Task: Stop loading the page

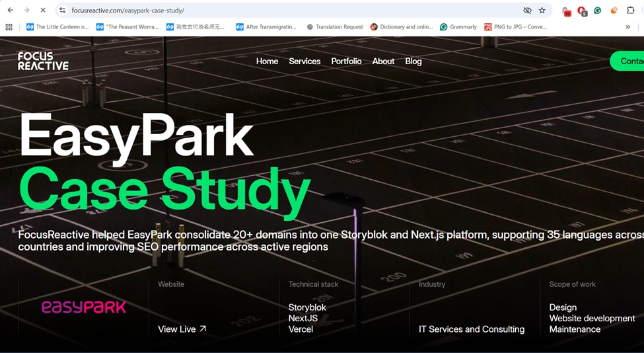Action: (x=43, y=11)
